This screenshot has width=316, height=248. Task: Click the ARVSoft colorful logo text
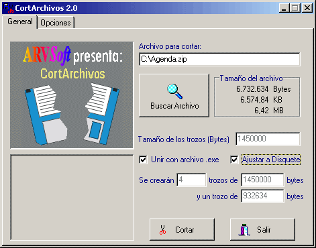pos(47,56)
